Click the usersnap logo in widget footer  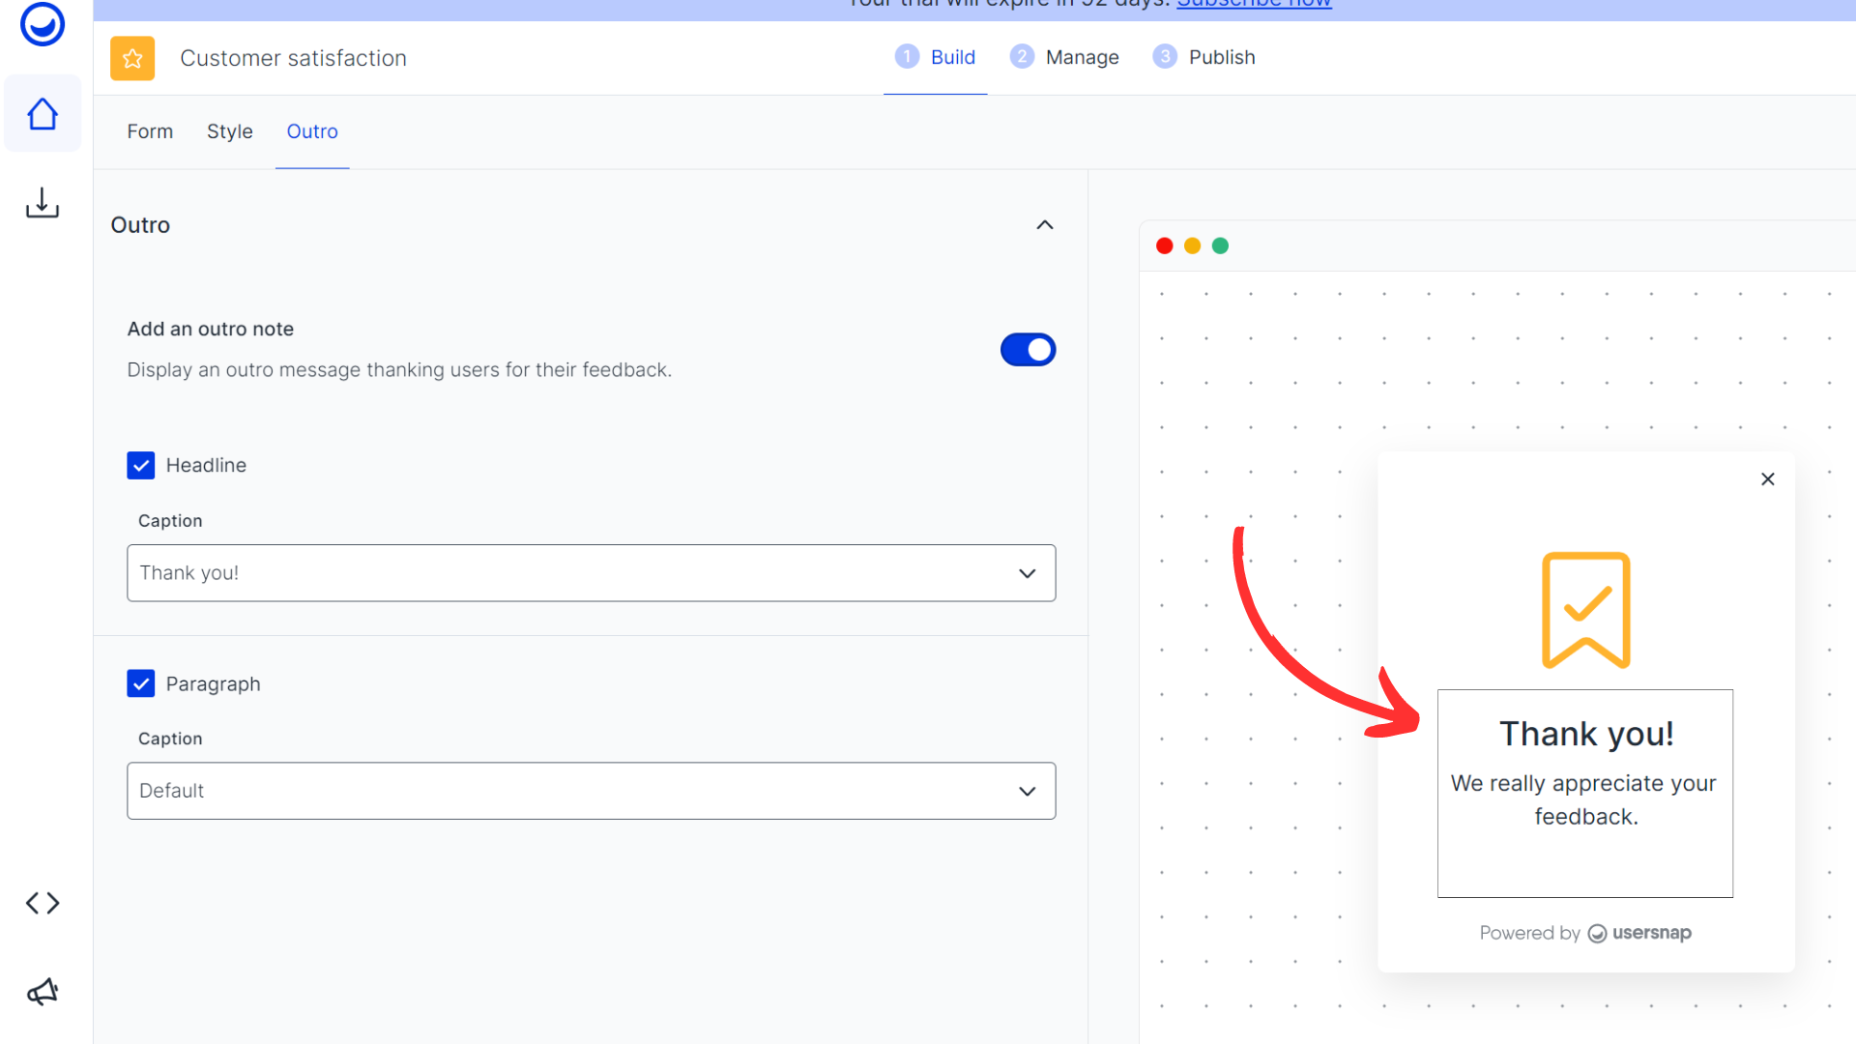(x=1639, y=933)
